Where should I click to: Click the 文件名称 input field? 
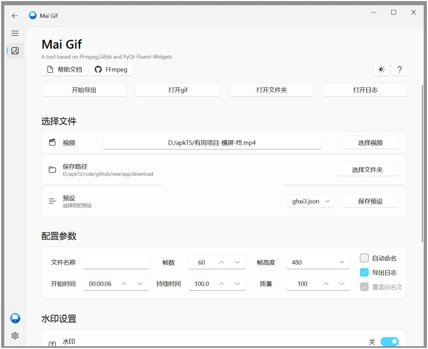point(116,262)
